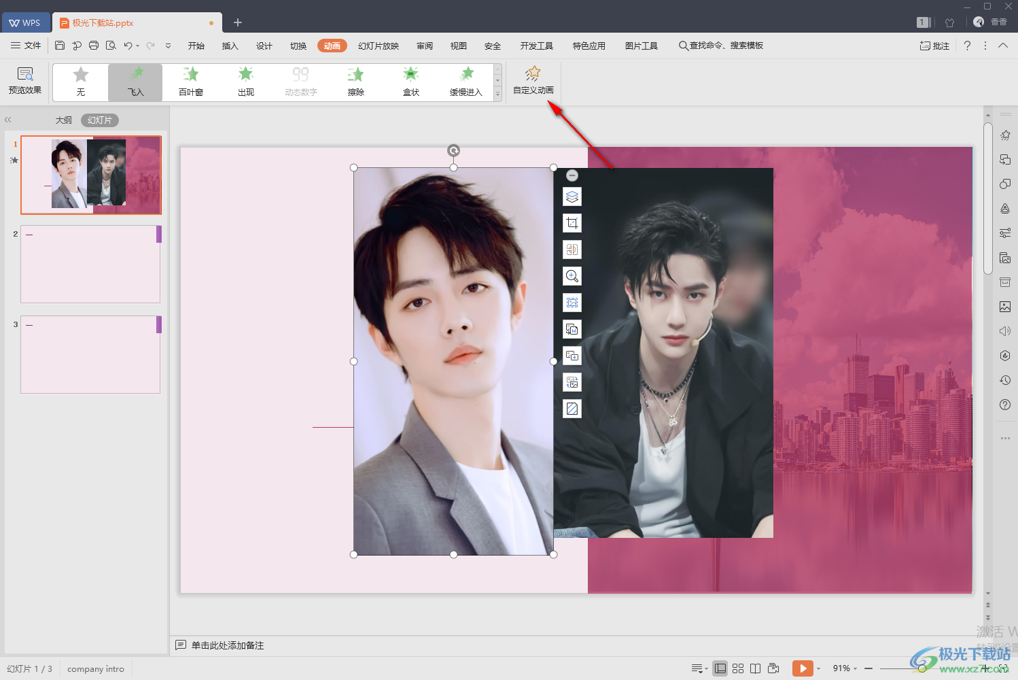This screenshot has height=680, width=1018.
Task: Click the 批注 comment button
Action: click(934, 46)
